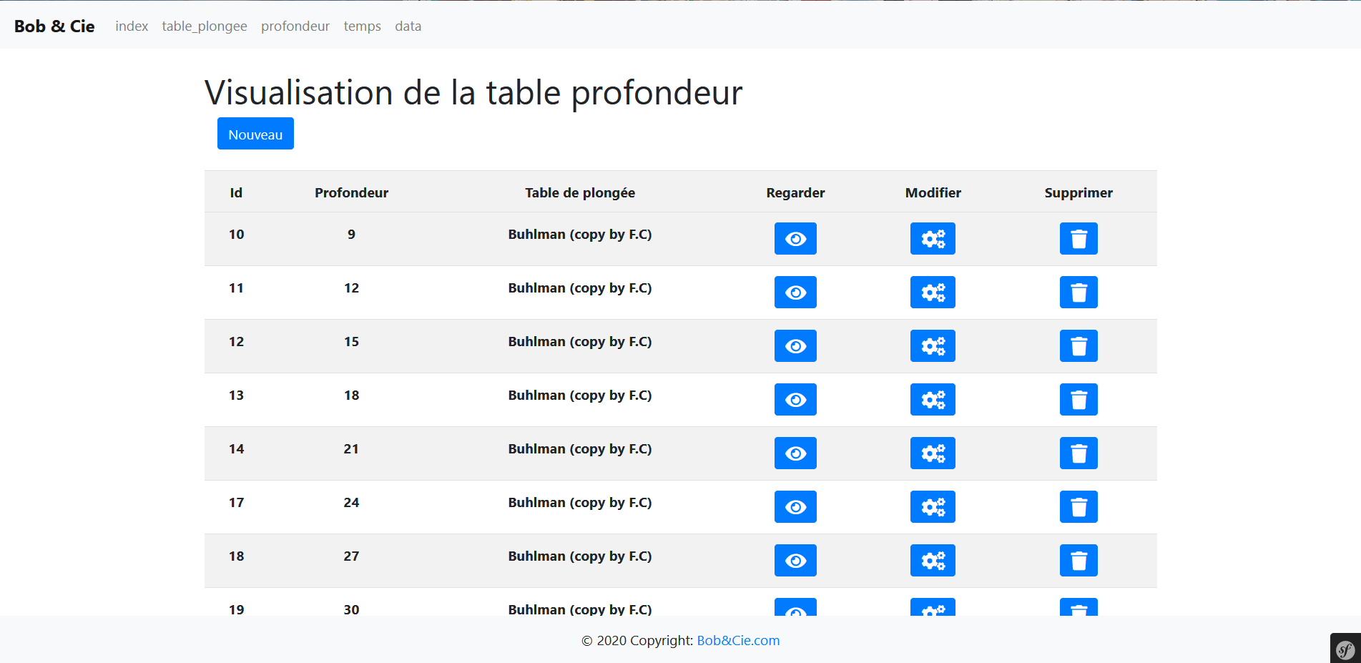Click the eye icon for depth 15

[x=795, y=345]
